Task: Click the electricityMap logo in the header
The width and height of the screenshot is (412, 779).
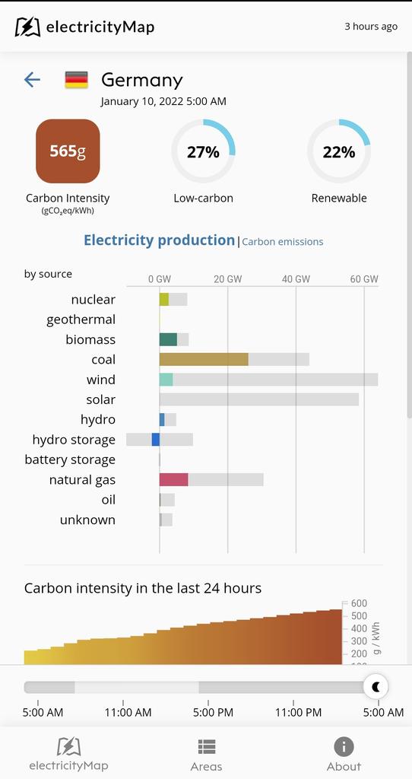Action: (84, 27)
